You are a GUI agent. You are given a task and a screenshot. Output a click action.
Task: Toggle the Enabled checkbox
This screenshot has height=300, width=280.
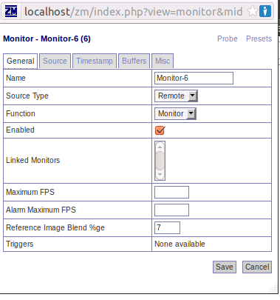click(x=160, y=130)
